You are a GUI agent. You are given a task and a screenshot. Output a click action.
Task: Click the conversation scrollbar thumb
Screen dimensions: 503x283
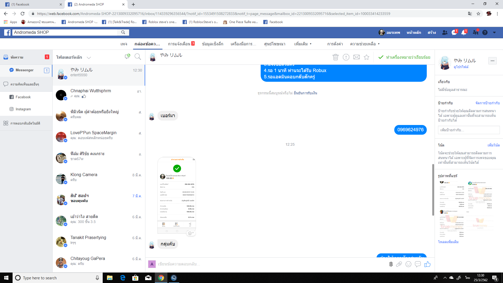[x=433, y=190]
